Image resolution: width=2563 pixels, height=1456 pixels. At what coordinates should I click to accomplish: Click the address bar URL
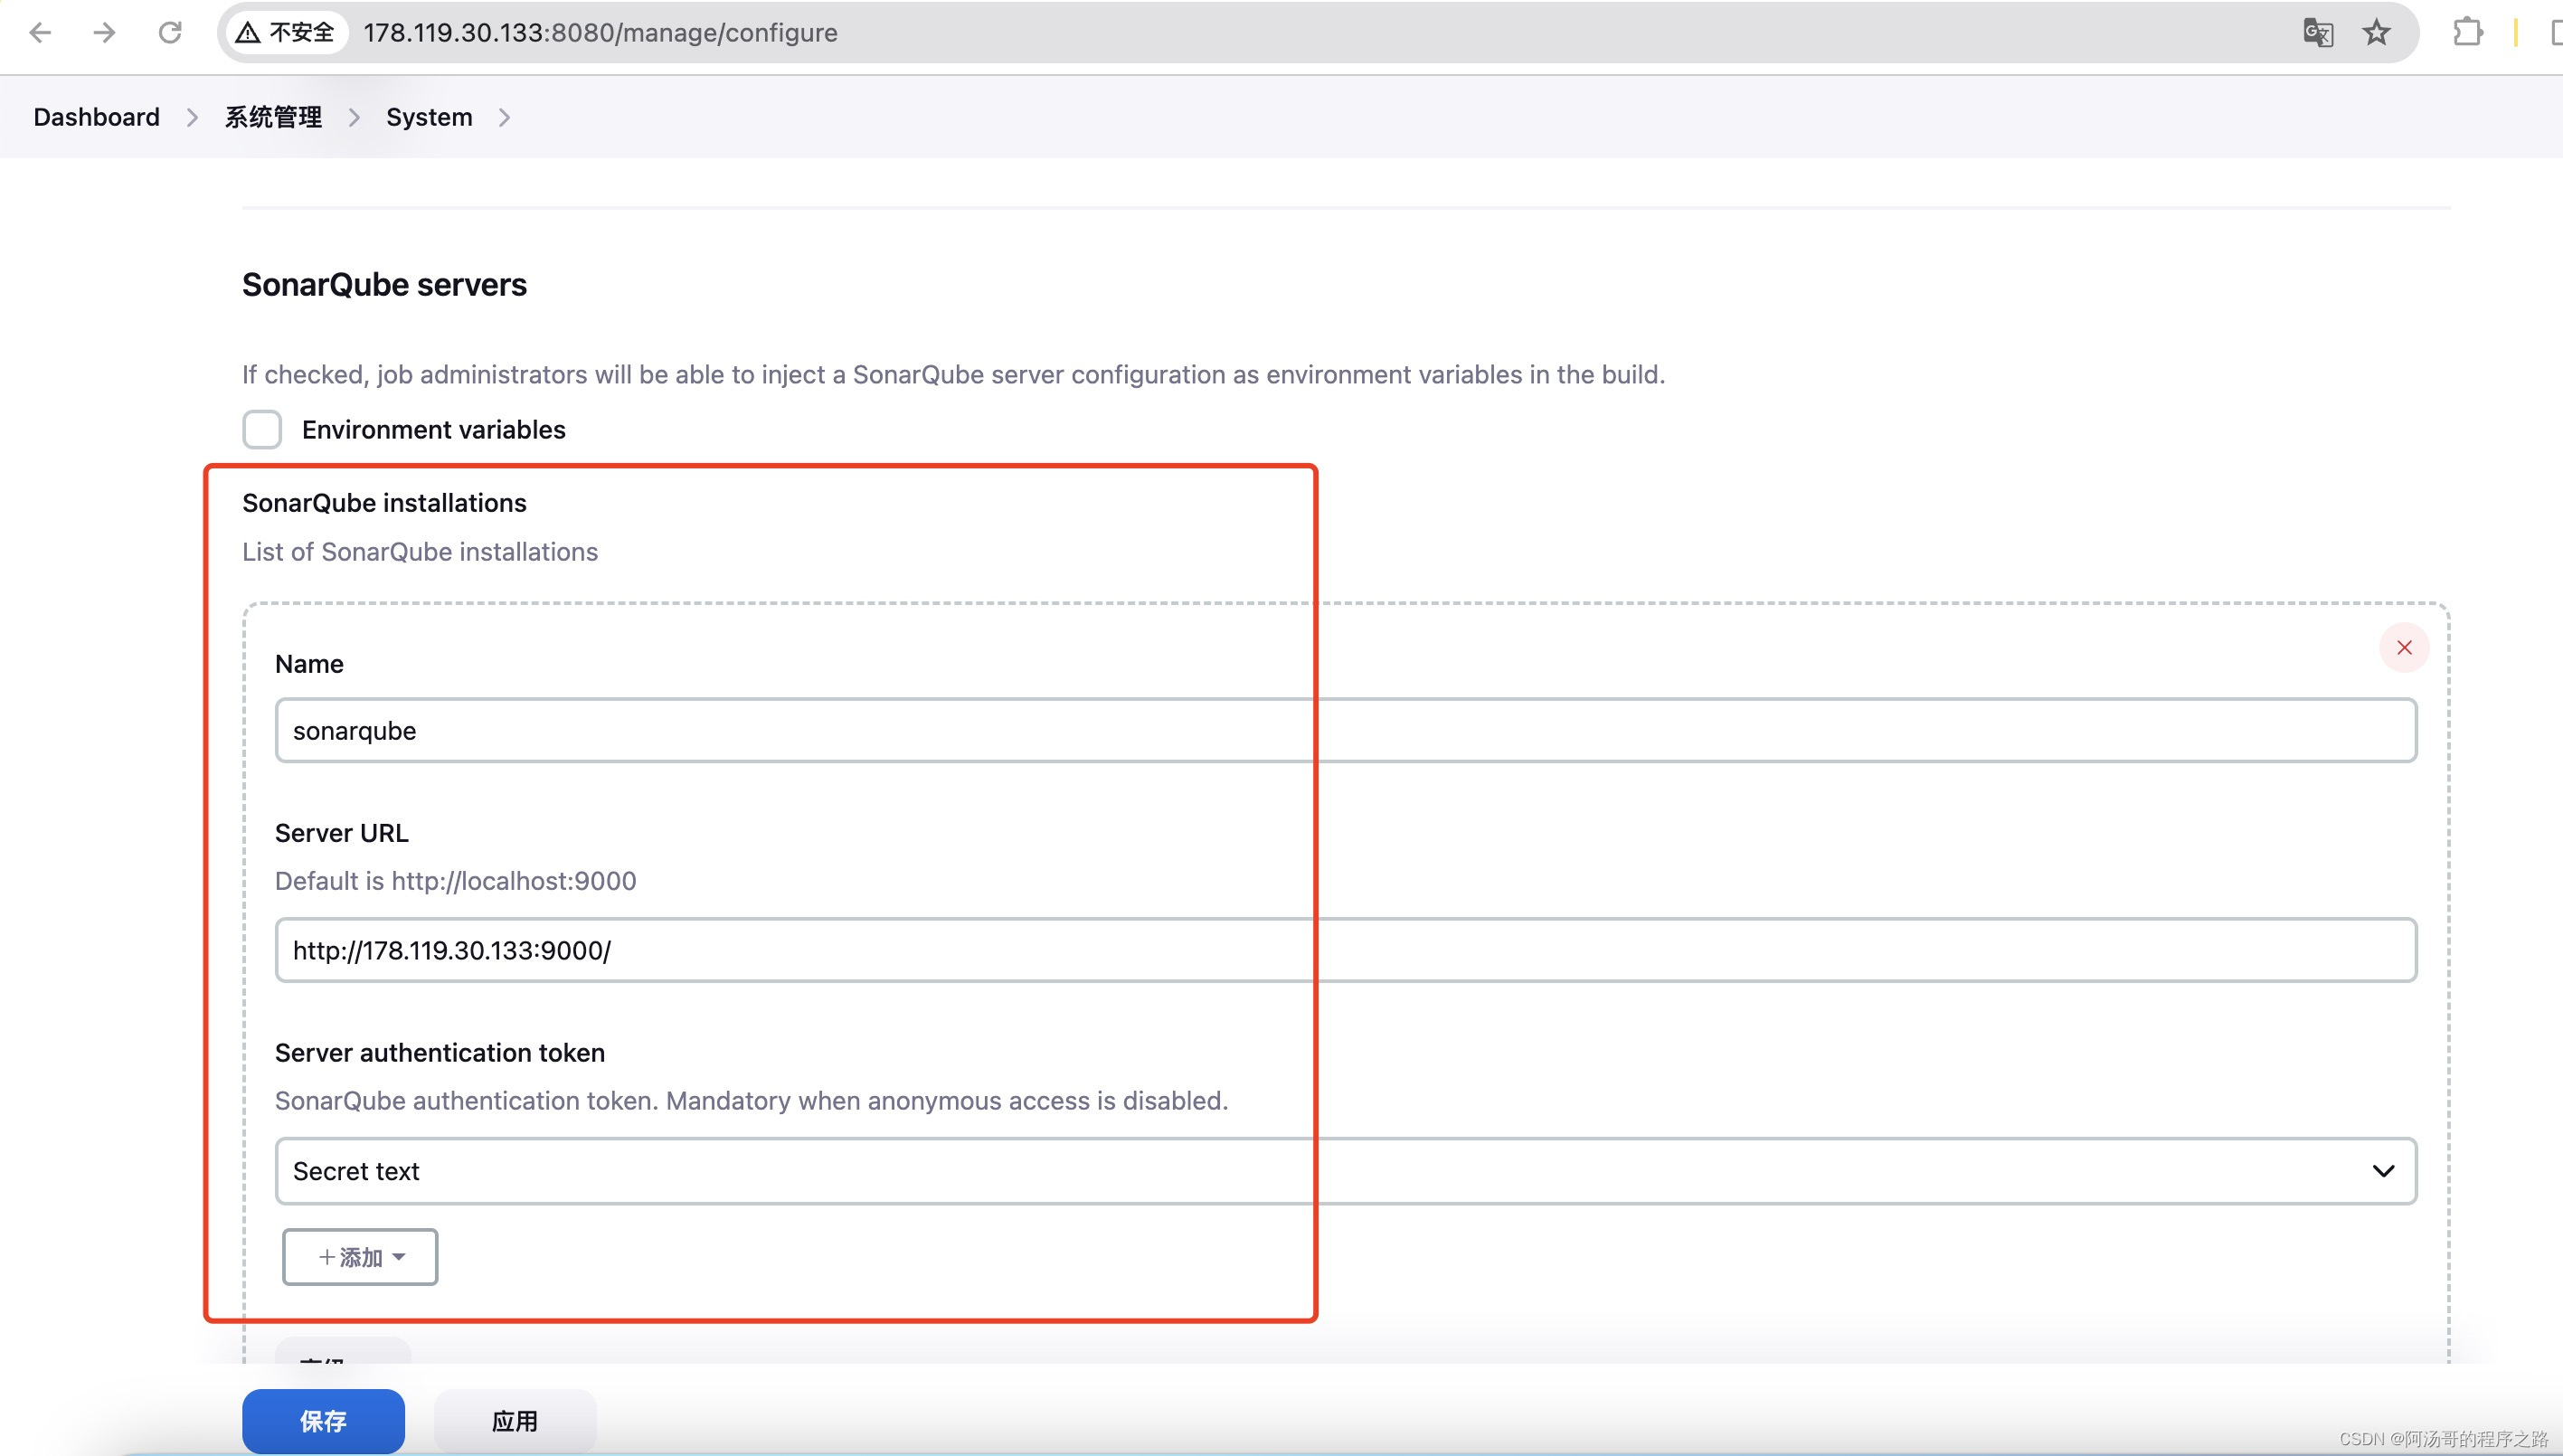tap(600, 33)
